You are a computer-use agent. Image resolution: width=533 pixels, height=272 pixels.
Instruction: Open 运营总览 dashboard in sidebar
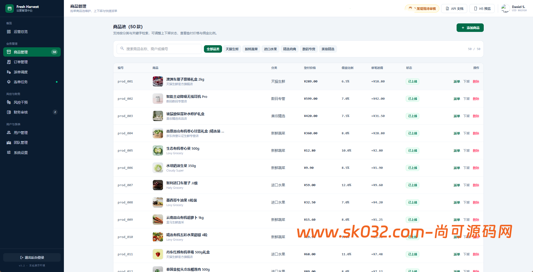[32, 32]
